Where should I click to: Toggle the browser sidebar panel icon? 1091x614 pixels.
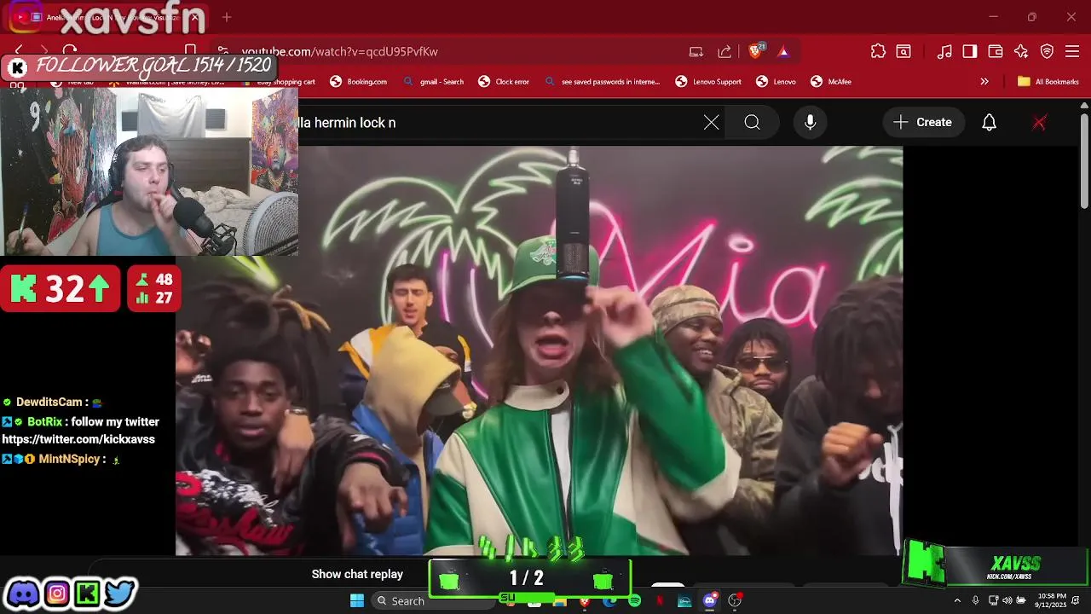(x=970, y=51)
